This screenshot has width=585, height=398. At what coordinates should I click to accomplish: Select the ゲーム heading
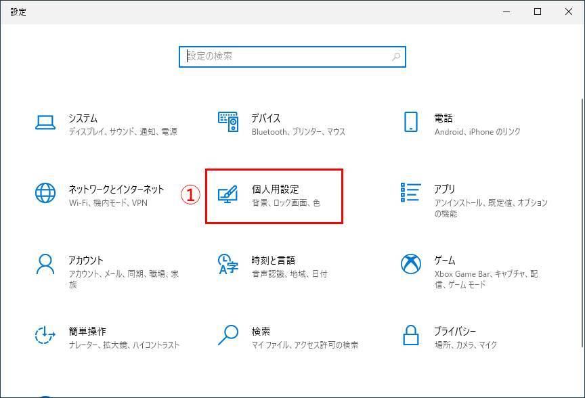444,260
